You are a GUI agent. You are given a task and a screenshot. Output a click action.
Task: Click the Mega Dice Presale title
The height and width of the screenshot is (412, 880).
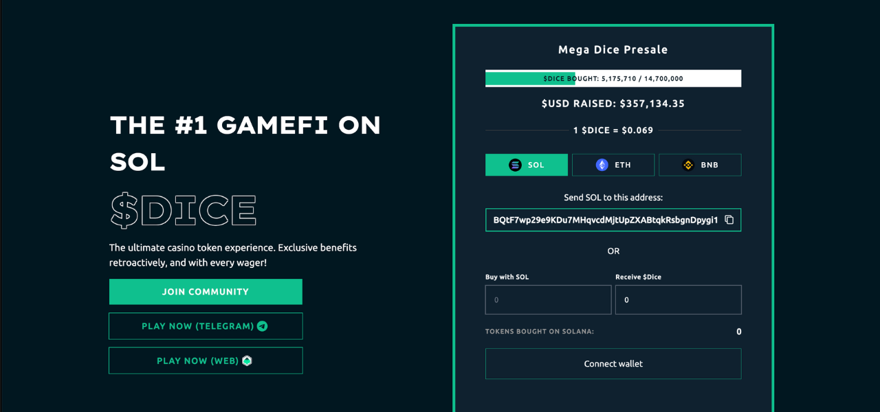613,49
